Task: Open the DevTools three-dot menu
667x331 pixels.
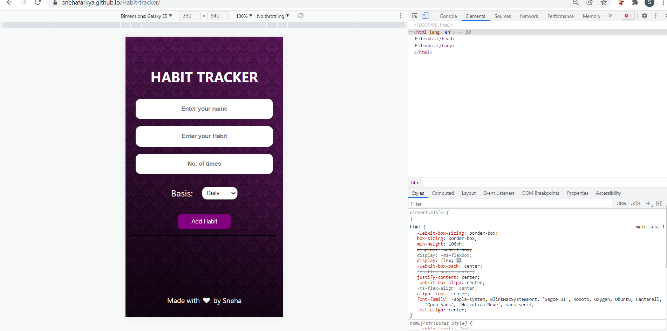Action: click(656, 16)
